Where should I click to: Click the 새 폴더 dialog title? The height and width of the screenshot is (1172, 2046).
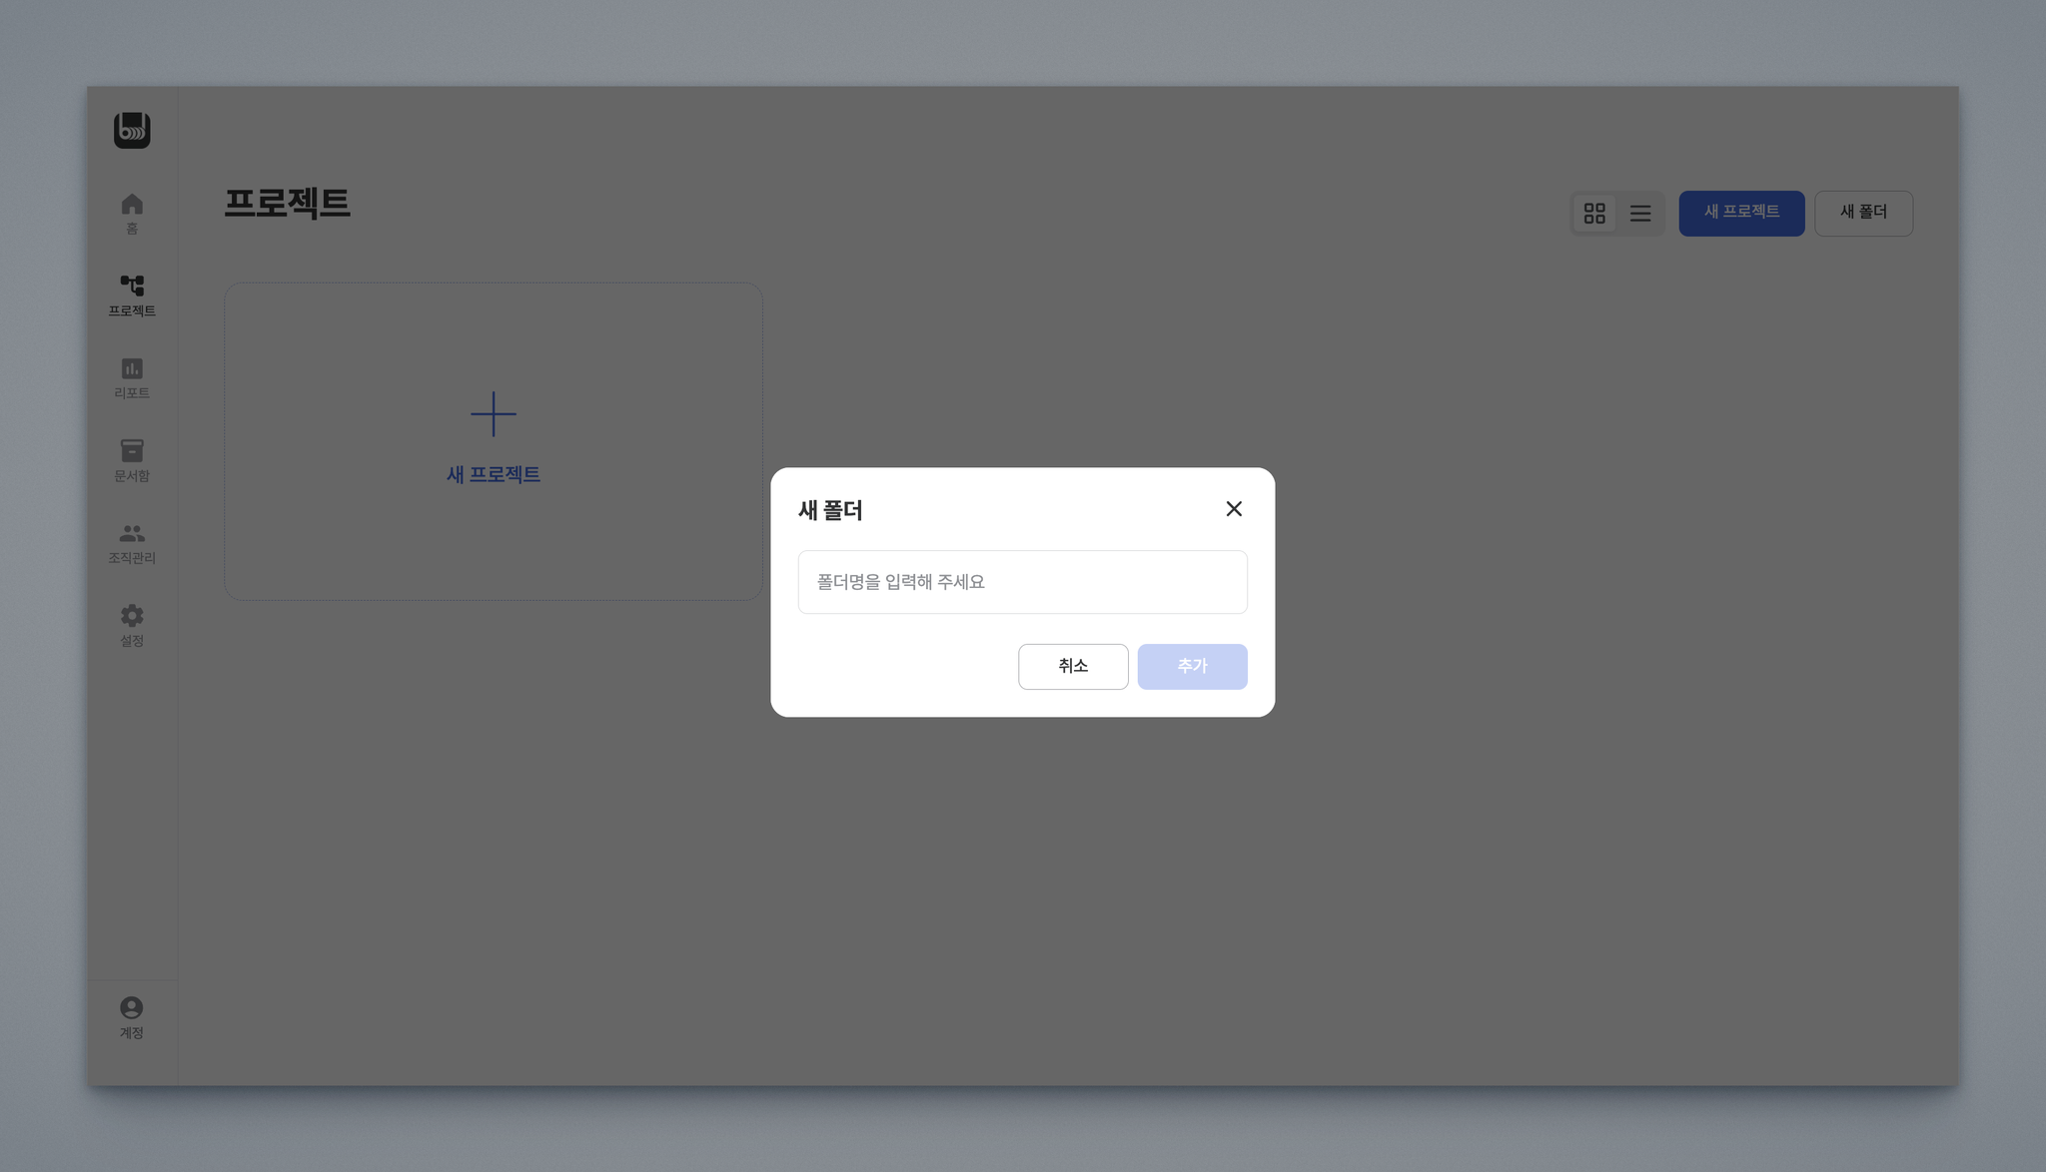click(830, 510)
